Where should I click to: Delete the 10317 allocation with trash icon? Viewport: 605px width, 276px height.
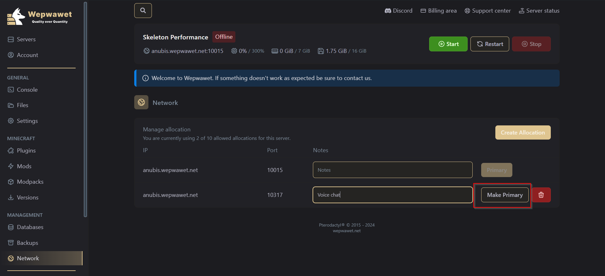[x=541, y=195]
